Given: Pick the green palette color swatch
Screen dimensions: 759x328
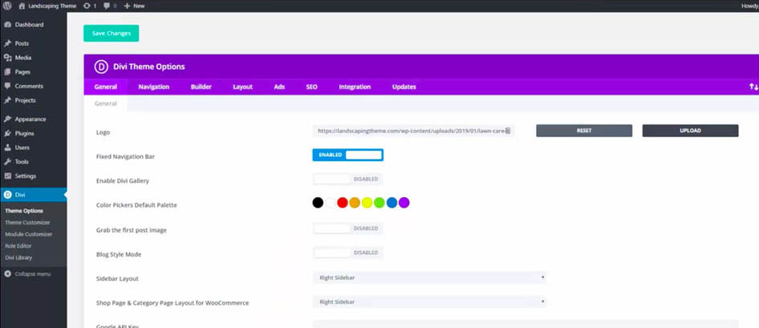Looking at the screenshot, I should [379, 203].
